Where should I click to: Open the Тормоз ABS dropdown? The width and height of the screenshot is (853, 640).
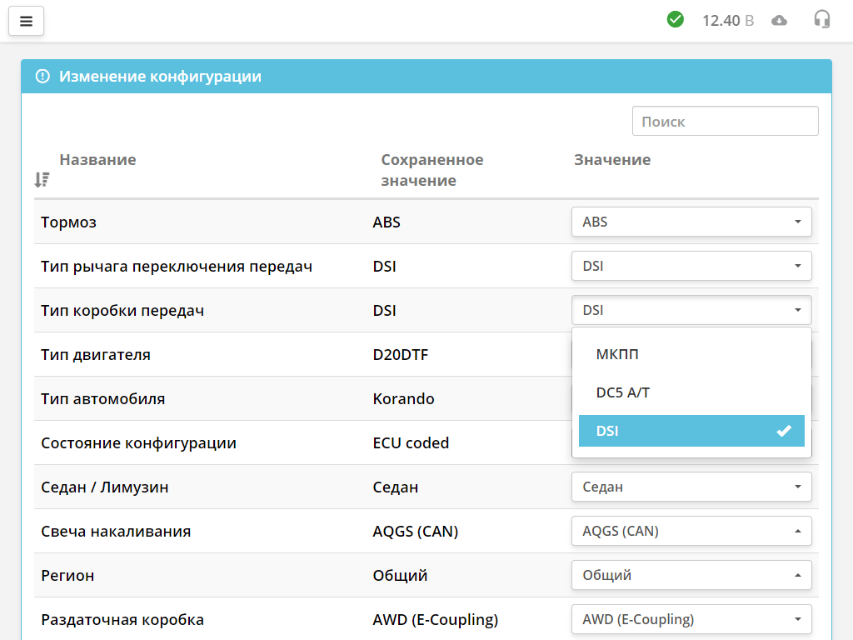691,222
